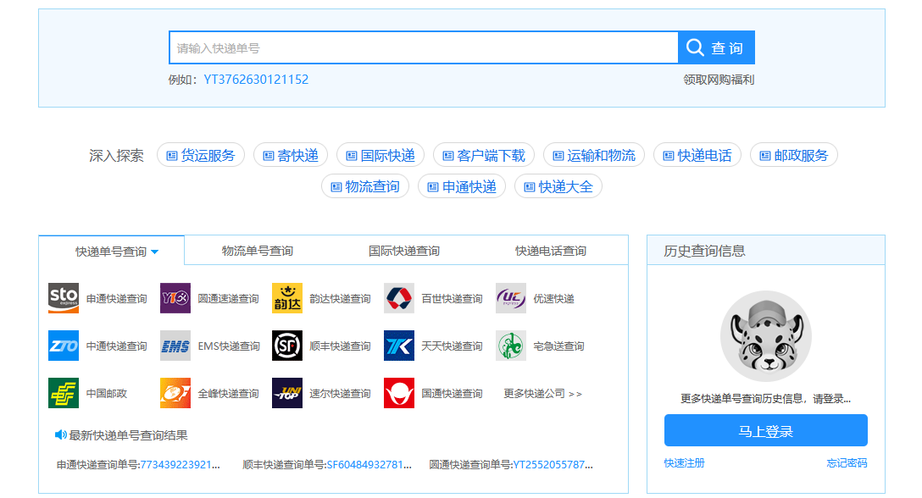This screenshot has height=498, width=922.
Task: Open recent result SF60484932781...
Action: click(369, 464)
